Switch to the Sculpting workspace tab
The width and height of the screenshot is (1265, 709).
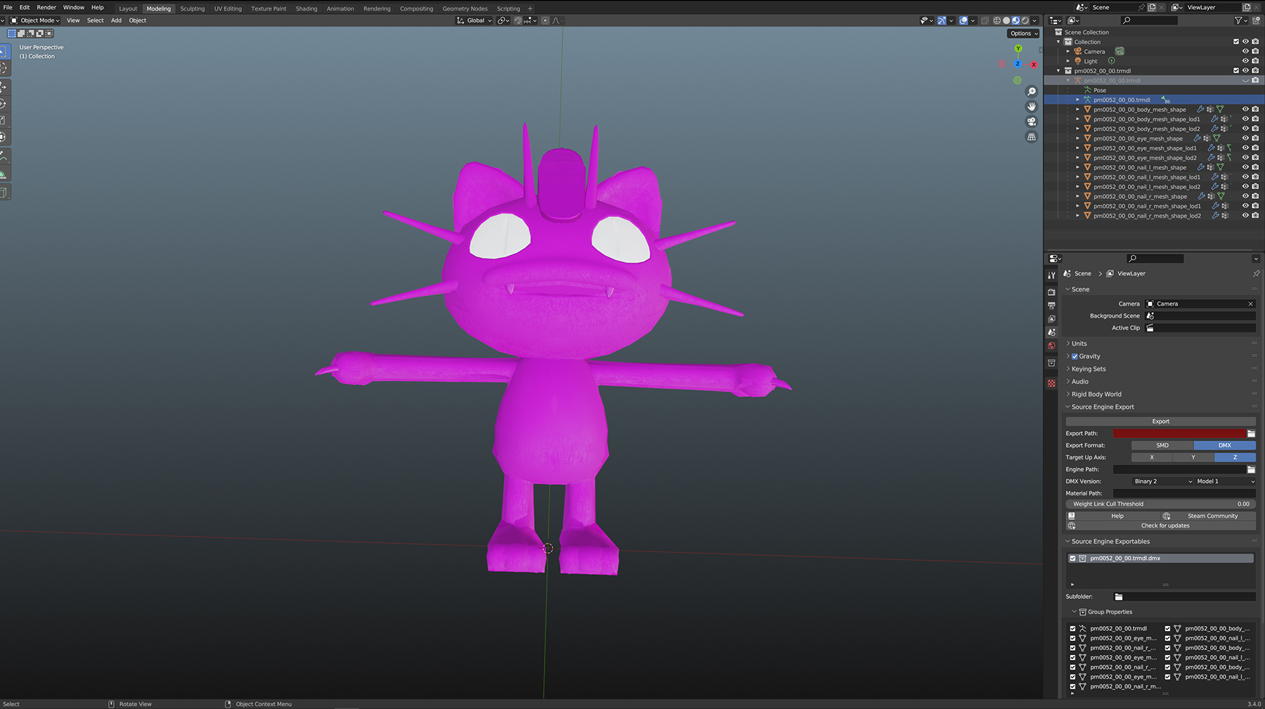193,8
